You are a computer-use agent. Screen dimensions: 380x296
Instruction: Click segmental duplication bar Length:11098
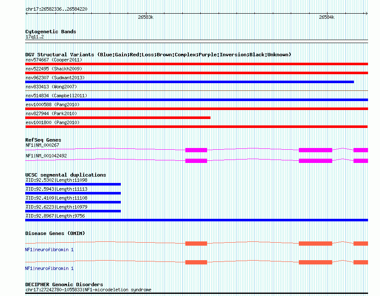(73, 184)
